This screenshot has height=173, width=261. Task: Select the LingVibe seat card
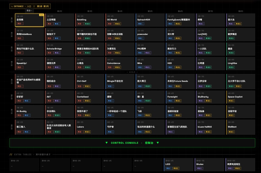click(241, 63)
